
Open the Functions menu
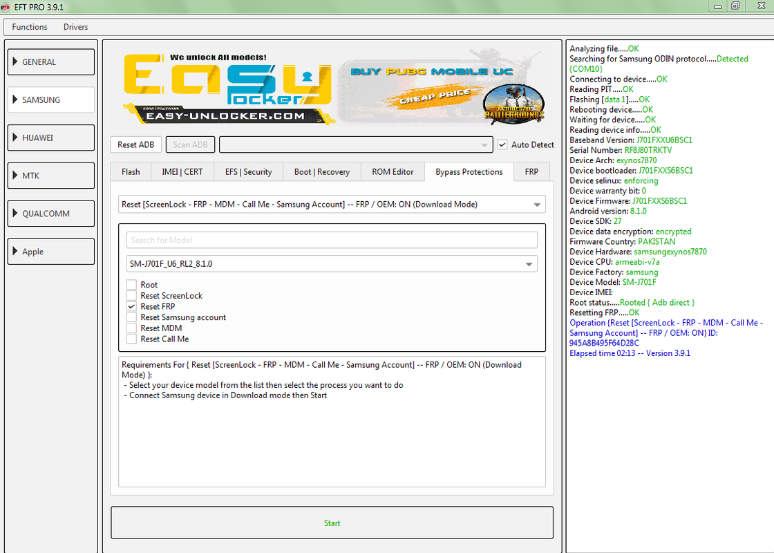tap(30, 27)
